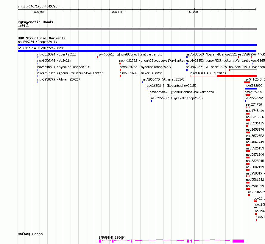This screenshot has height=244, width=265.
Task: Click the 40490k ruler position label
Action: [x=194, y=12]
